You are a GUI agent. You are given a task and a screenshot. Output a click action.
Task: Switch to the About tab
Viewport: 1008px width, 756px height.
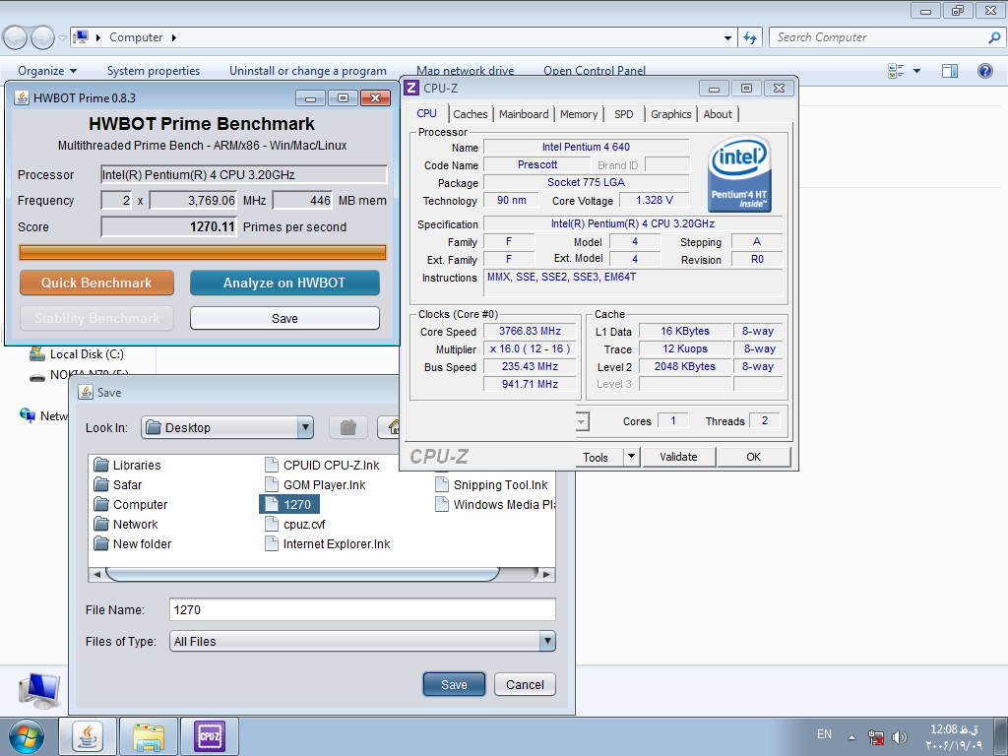[x=718, y=114]
